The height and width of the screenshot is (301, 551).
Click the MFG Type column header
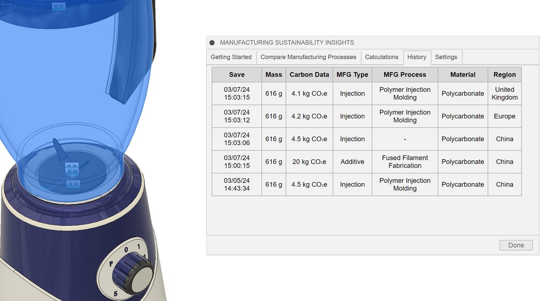(352, 74)
